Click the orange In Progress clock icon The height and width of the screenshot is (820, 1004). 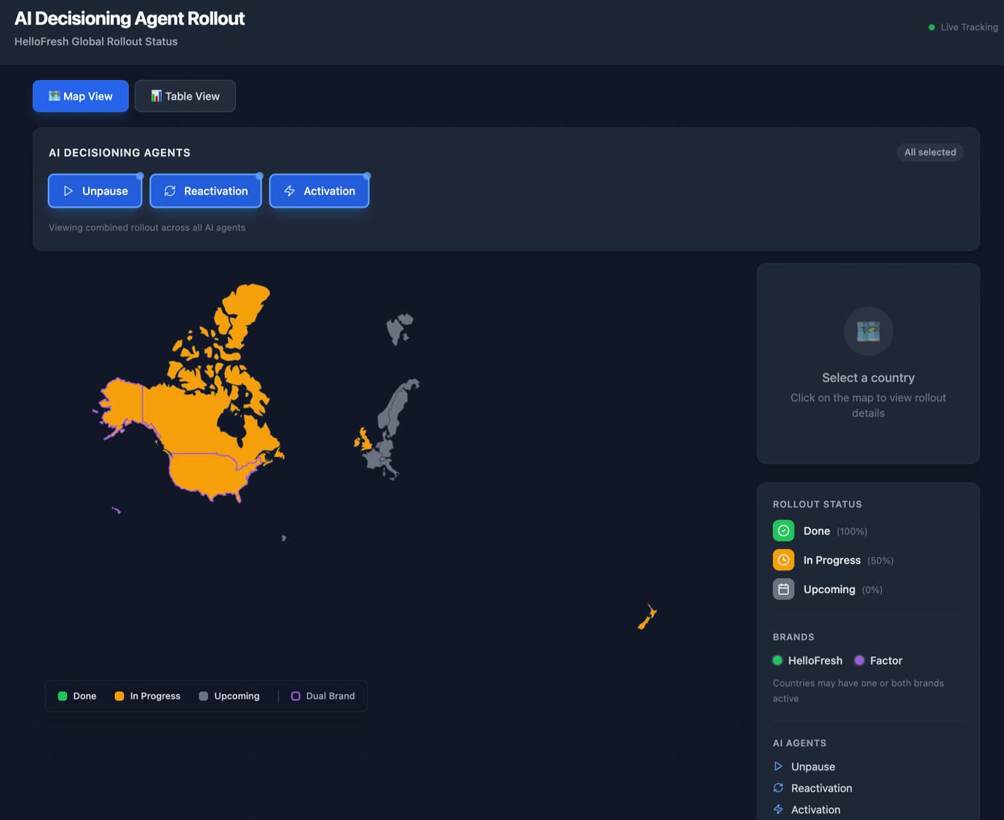click(x=783, y=560)
